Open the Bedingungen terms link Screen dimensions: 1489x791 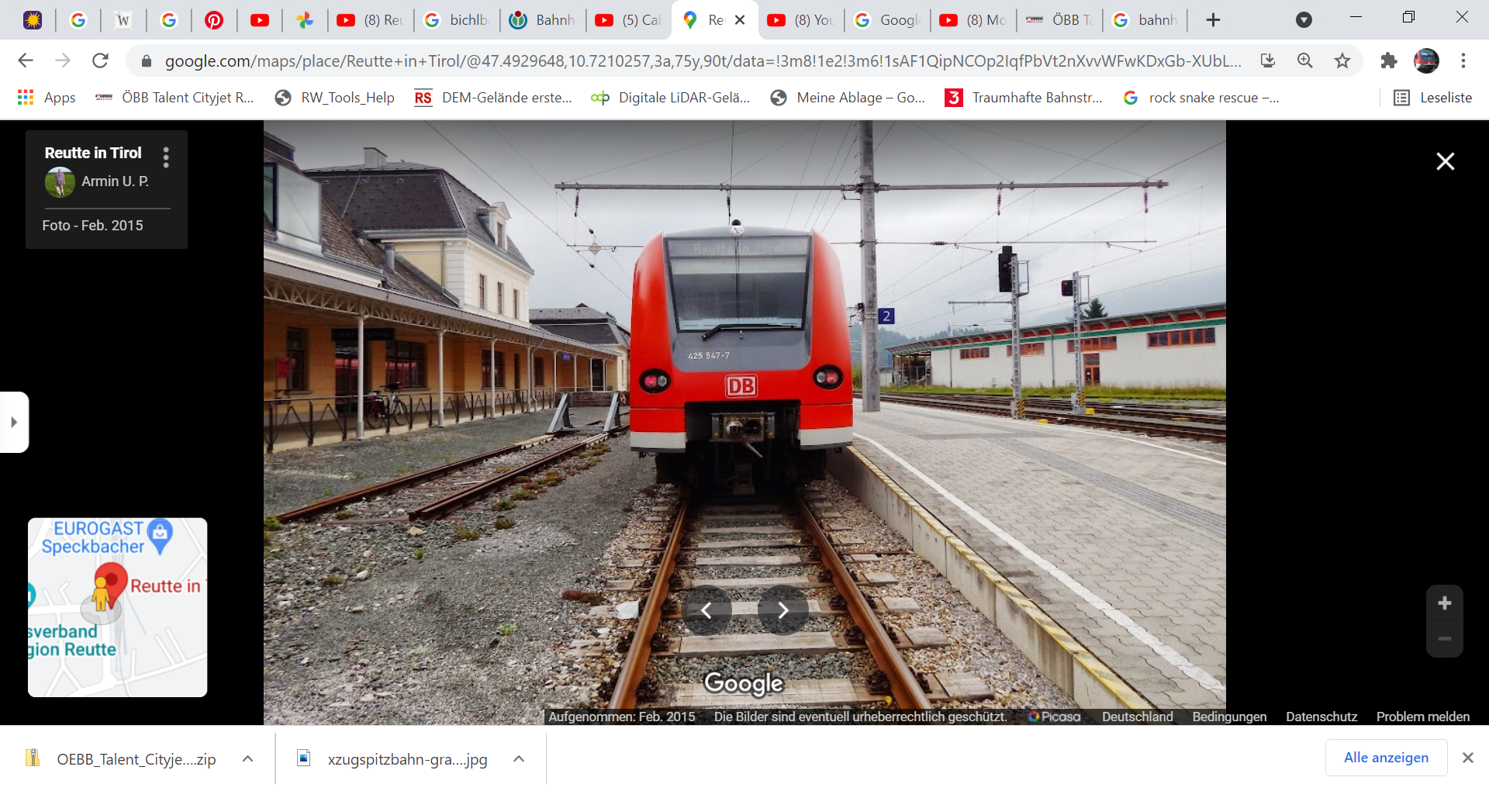click(1229, 717)
